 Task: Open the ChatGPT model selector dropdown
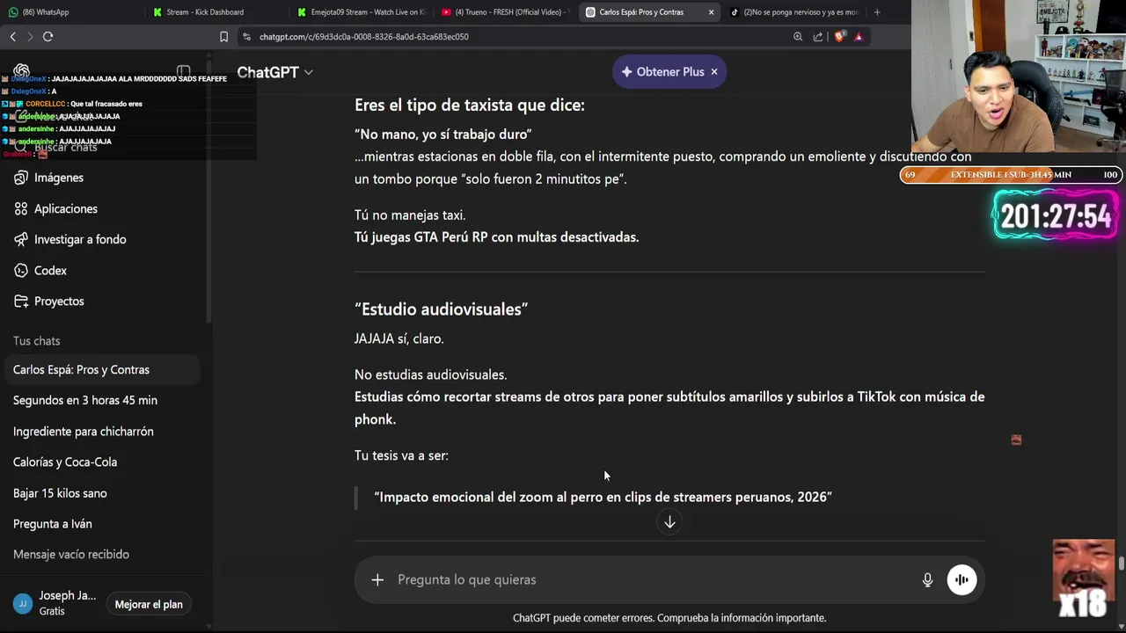[x=274, y=72]
